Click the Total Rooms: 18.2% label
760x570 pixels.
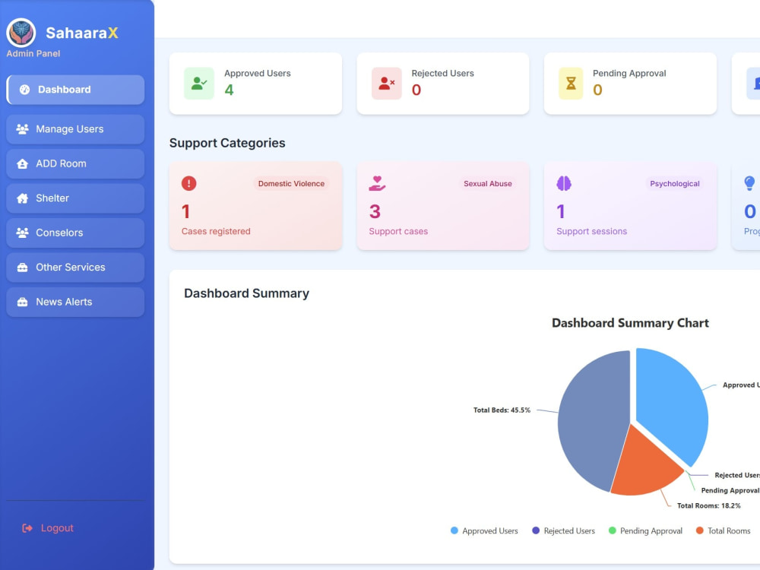pos(708,505)
